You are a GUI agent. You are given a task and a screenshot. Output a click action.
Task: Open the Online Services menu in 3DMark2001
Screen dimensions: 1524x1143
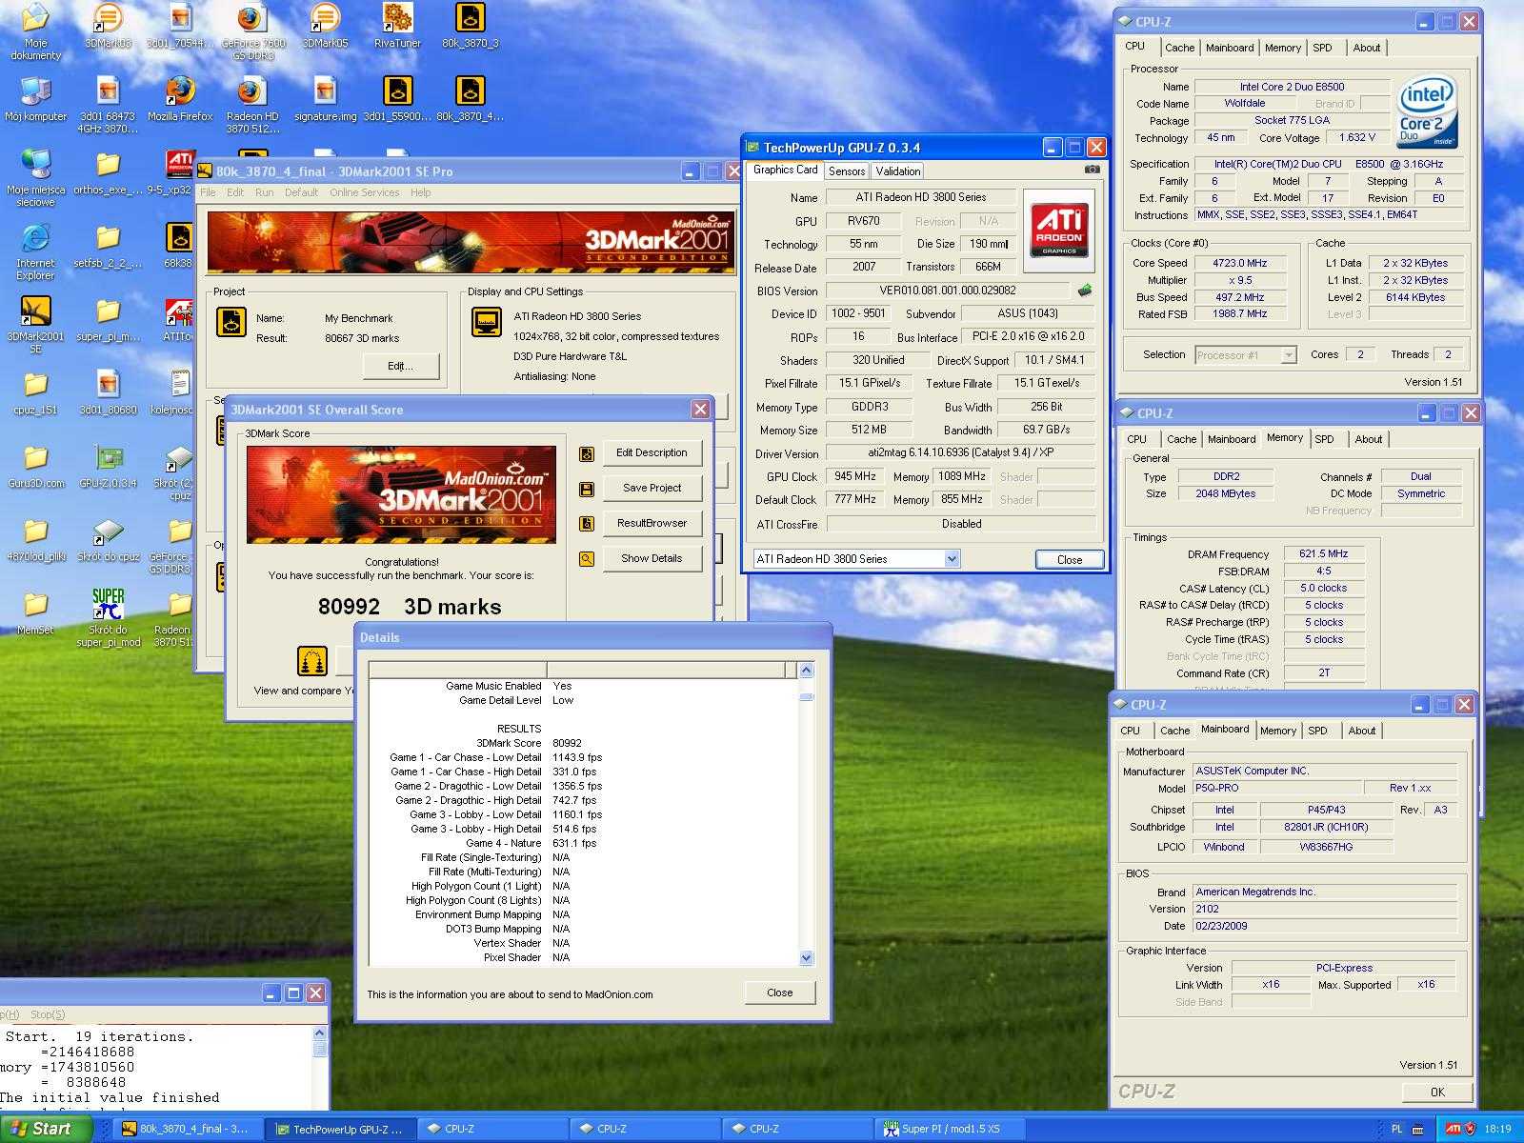364,192
